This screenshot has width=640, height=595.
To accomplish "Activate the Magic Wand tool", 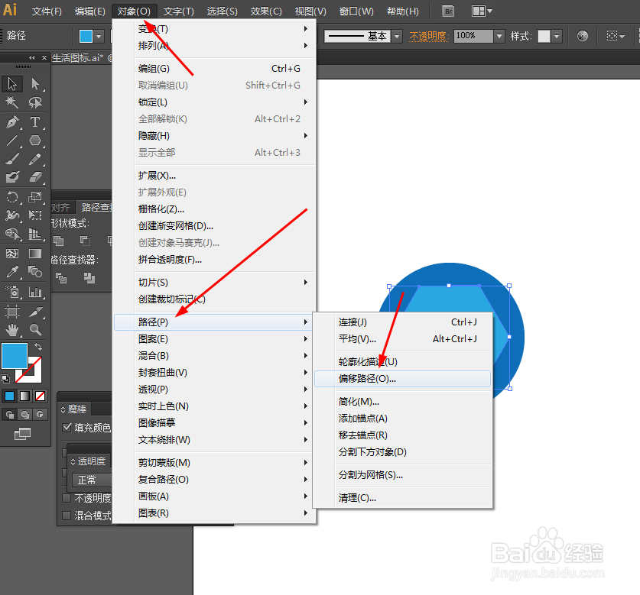I will (11, 102).
